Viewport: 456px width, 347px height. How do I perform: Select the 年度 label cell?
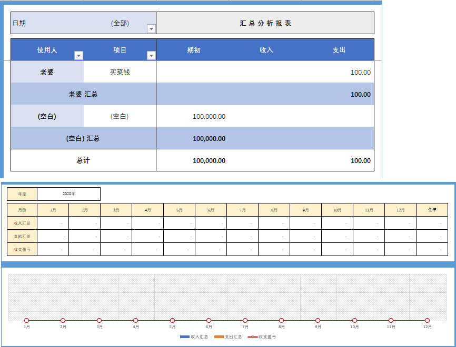22,194
